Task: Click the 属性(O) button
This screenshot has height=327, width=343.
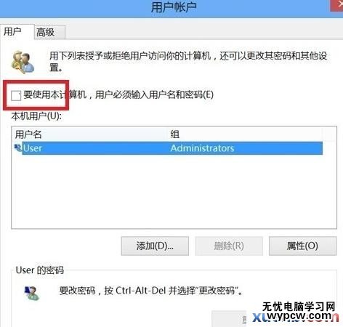Action: click(x=302, y=246)
